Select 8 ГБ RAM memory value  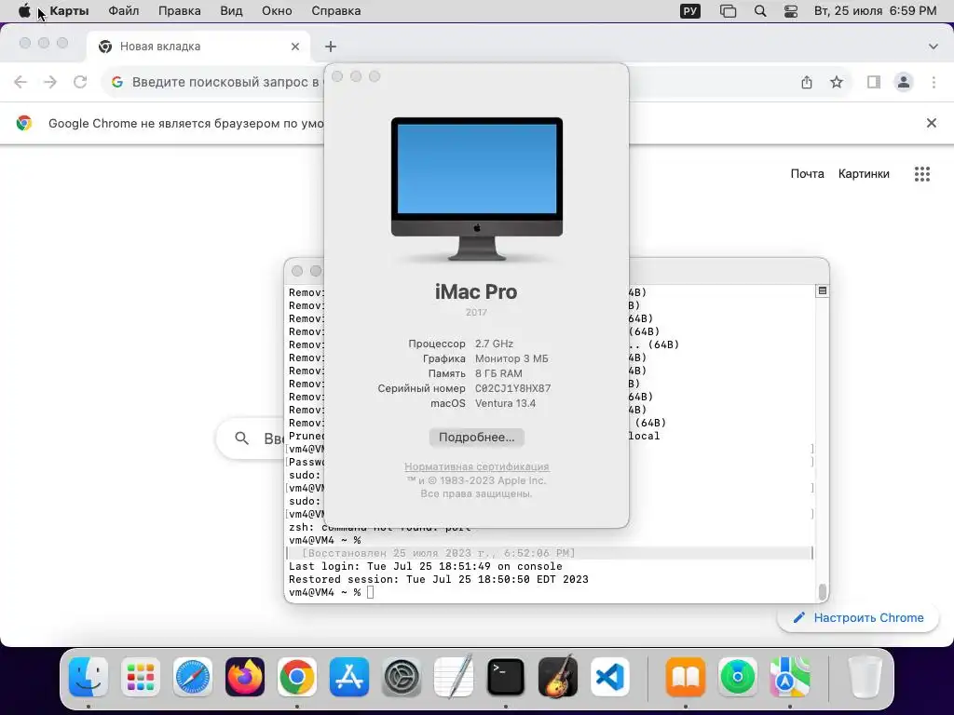coord(498,373)
